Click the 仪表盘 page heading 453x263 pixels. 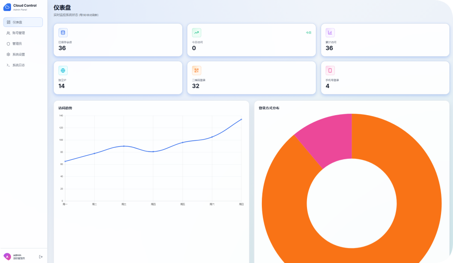point(62,8)
